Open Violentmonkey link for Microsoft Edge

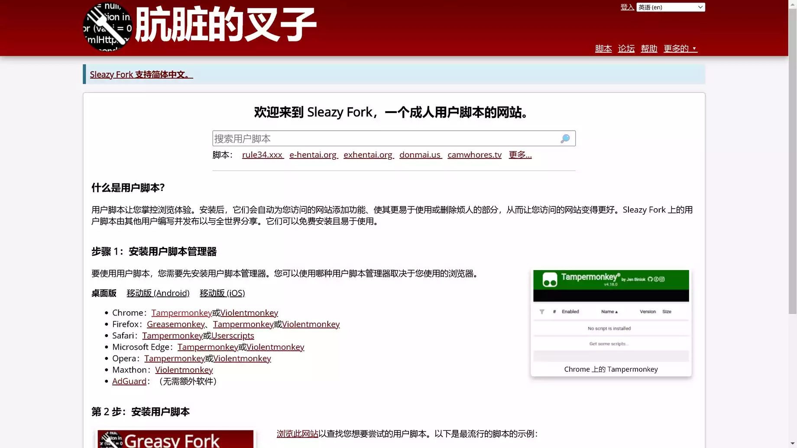click(275, 347)
